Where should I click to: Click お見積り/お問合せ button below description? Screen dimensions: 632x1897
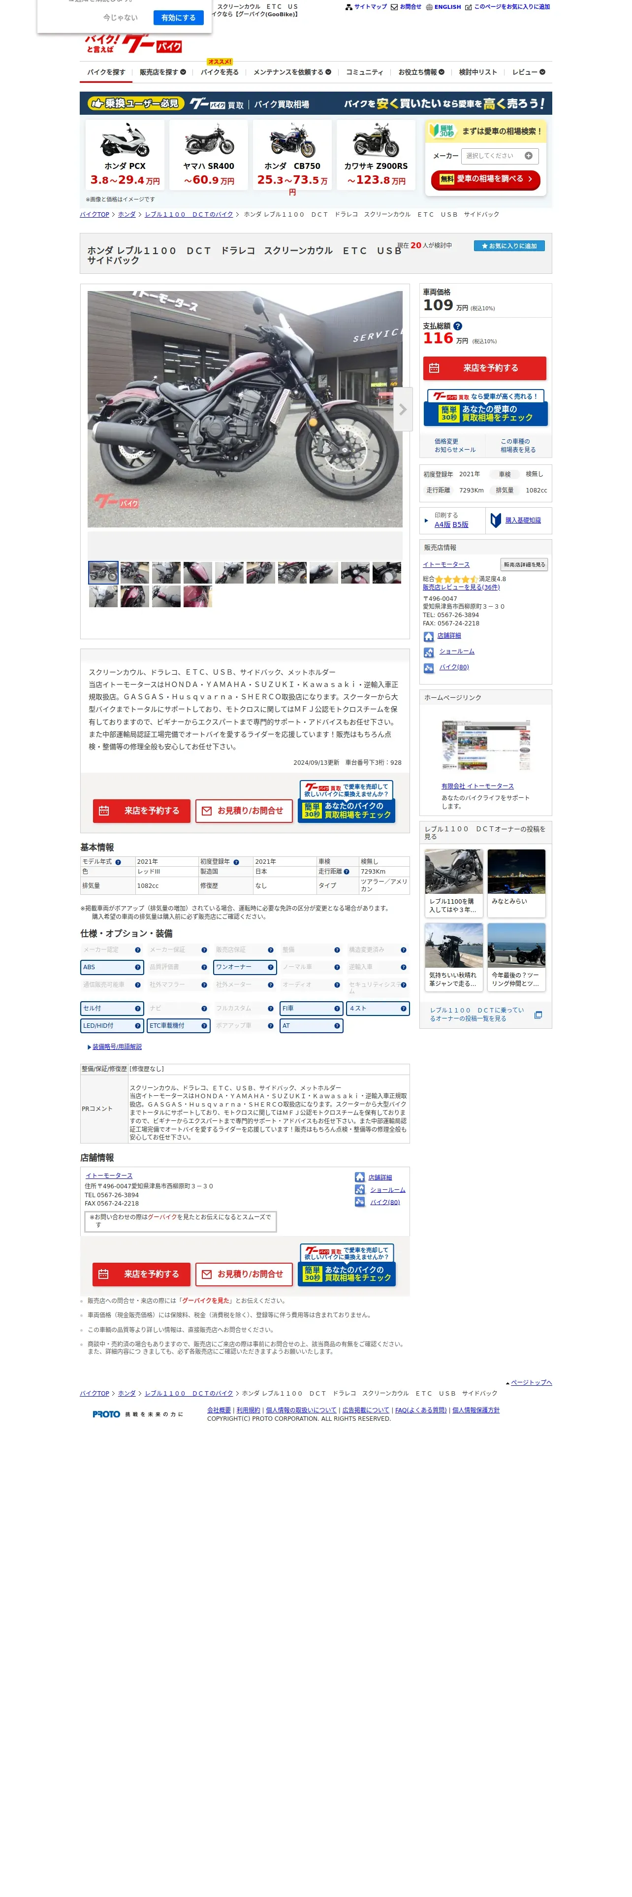point(244,810)
